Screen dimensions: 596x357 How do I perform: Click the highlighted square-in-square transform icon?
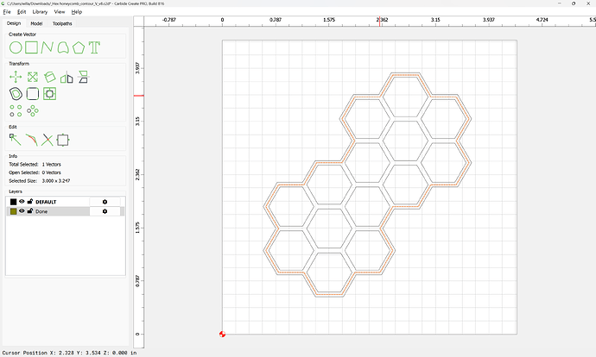tap(49, 94)
